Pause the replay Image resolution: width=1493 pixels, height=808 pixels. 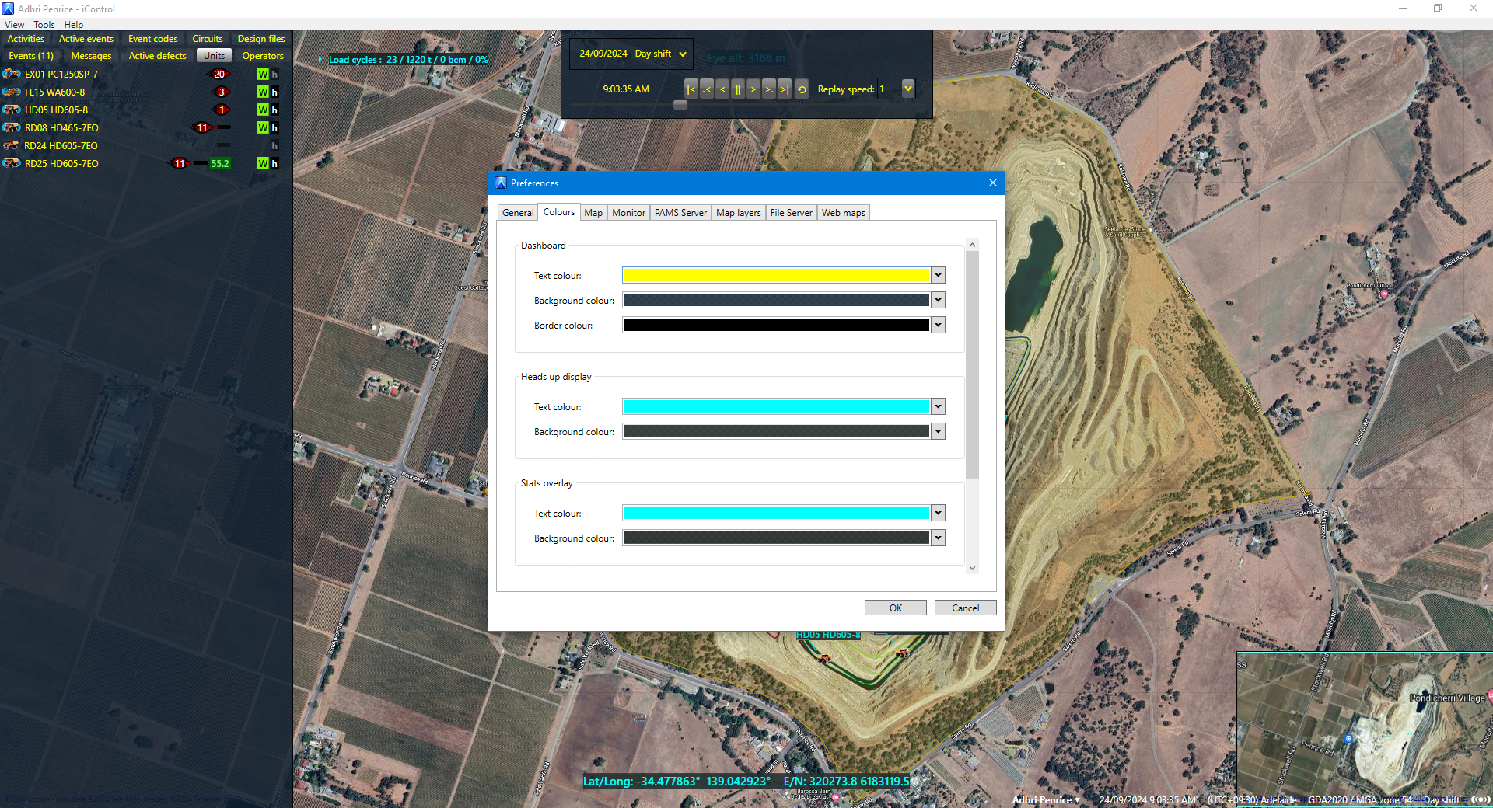tap(738, 89)
